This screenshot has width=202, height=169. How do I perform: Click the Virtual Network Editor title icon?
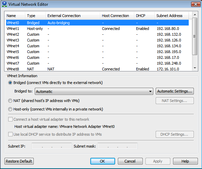[4, 4]
